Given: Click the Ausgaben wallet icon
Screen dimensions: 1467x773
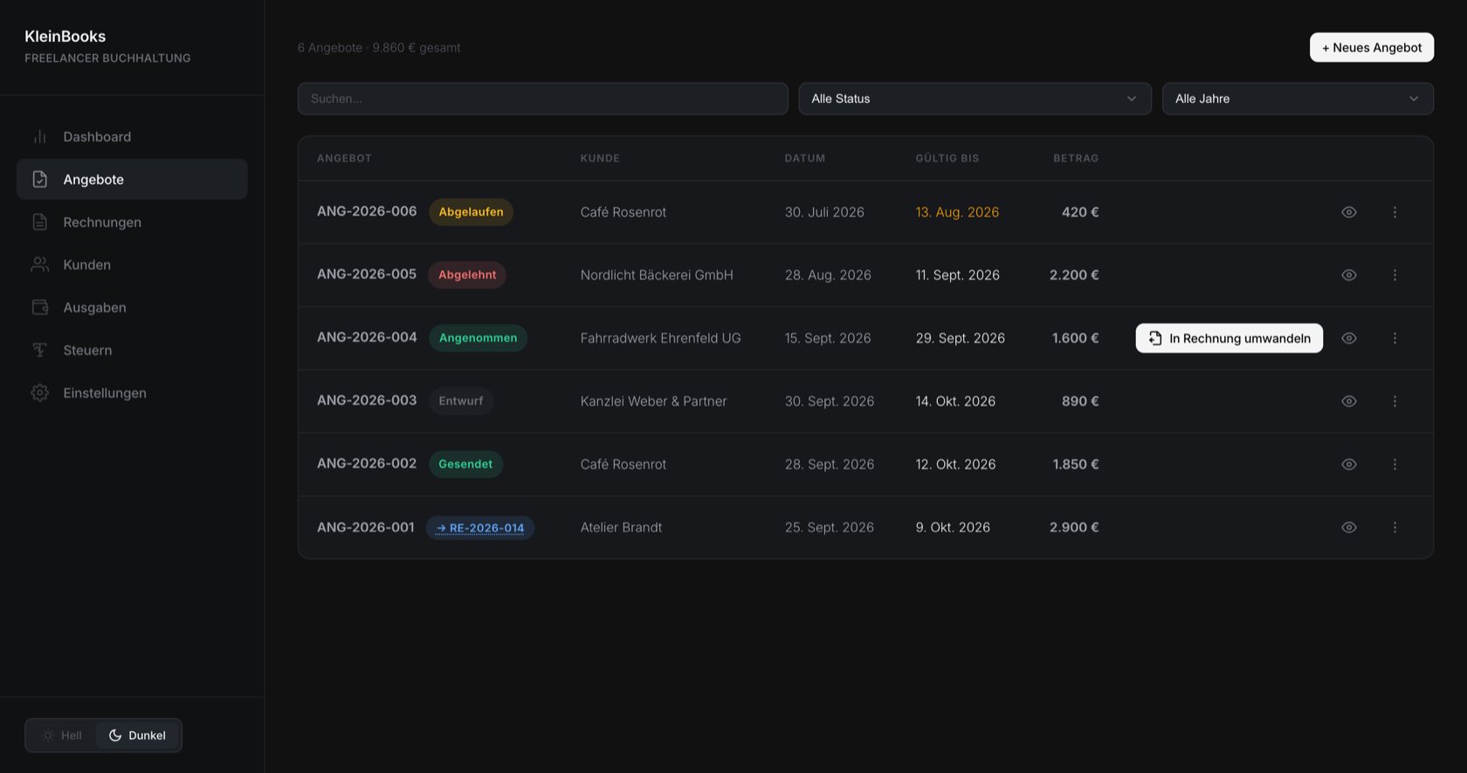Looking at the screenshot, I should click(40, 308).
